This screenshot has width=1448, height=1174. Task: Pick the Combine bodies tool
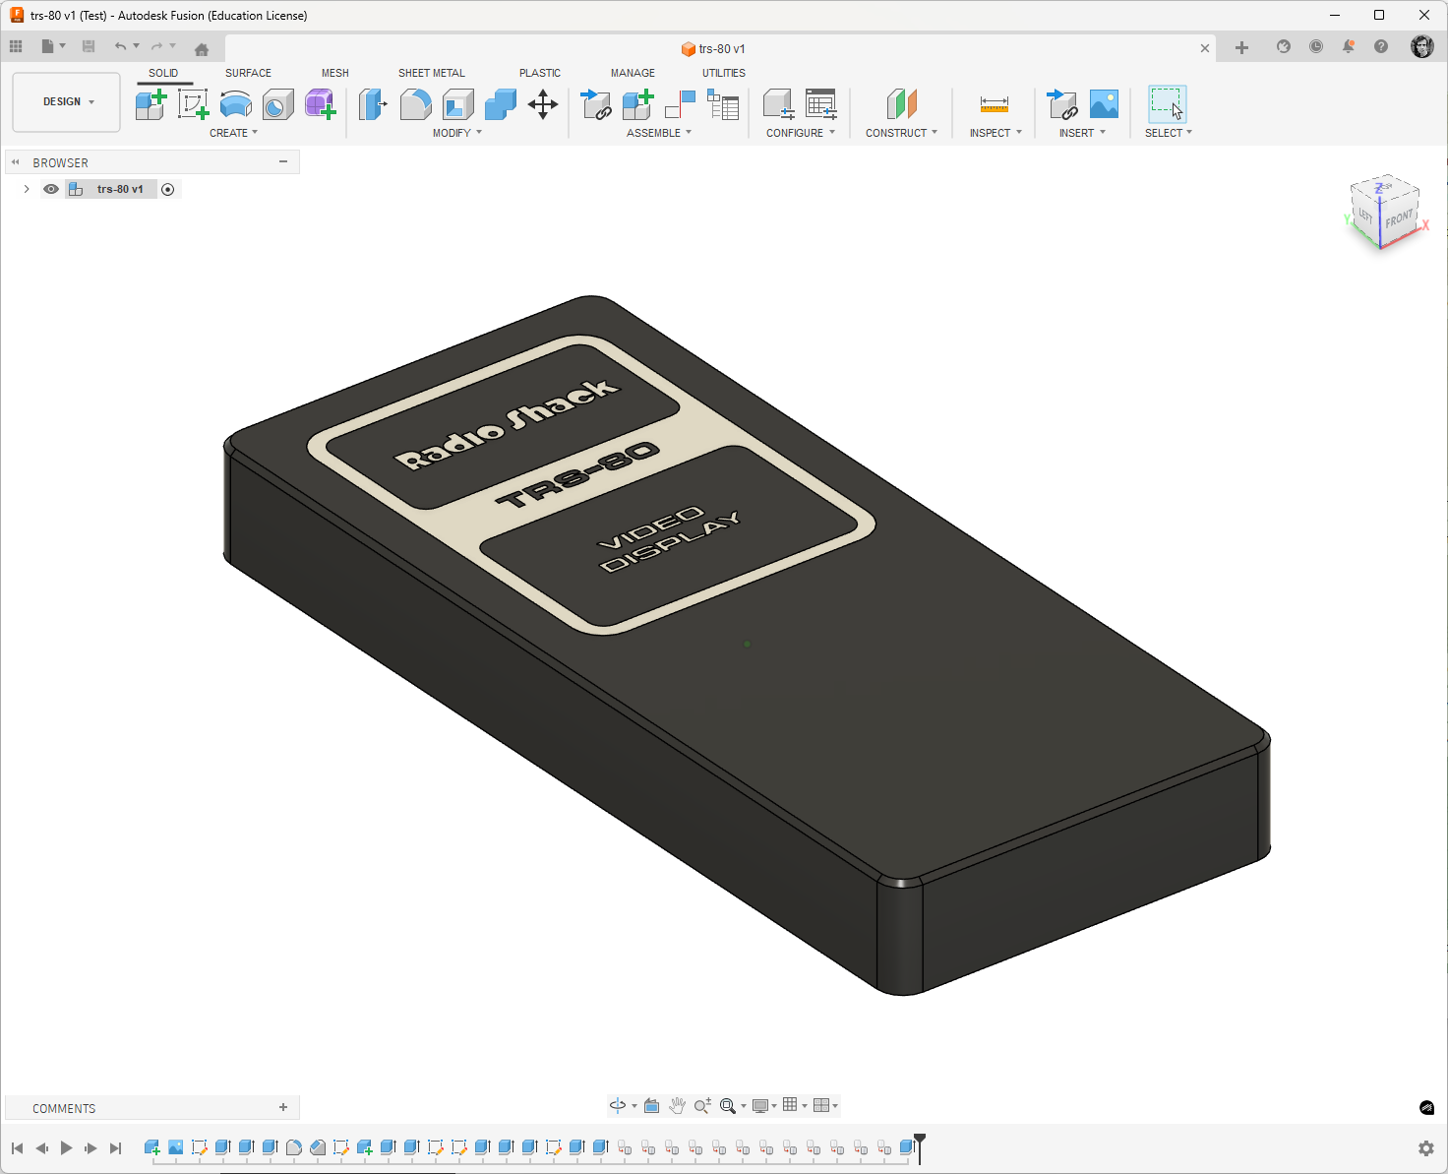click(x=501, y=104)
